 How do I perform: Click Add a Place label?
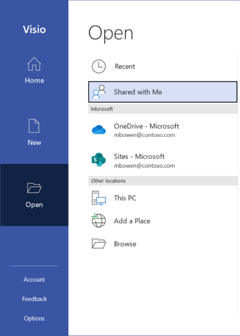pyautogui.click(x=132, y=221)
